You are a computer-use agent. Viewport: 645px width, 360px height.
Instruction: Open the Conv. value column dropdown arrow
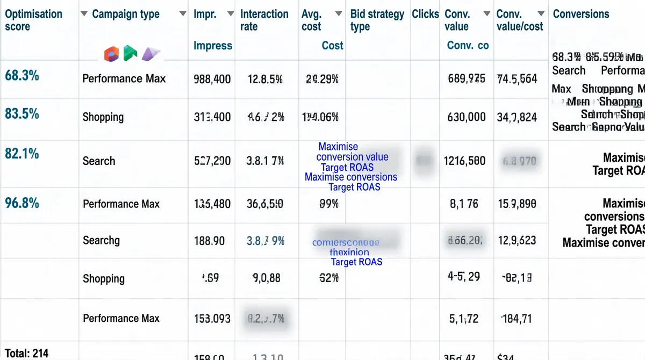(486, 14)
